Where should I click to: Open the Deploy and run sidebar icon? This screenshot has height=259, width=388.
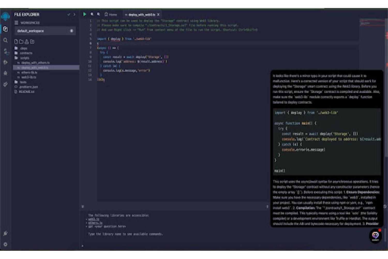[x=5, y=62]
